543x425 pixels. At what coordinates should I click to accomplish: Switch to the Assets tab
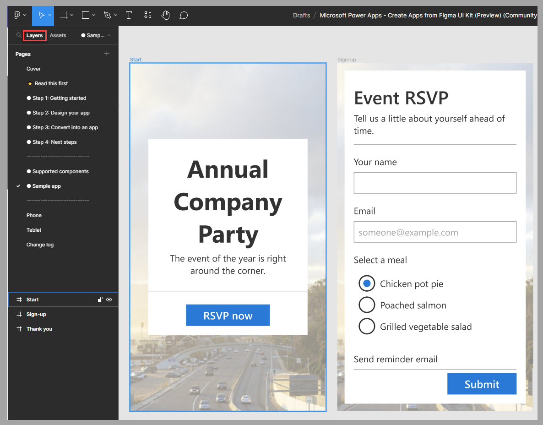[58, 35]
